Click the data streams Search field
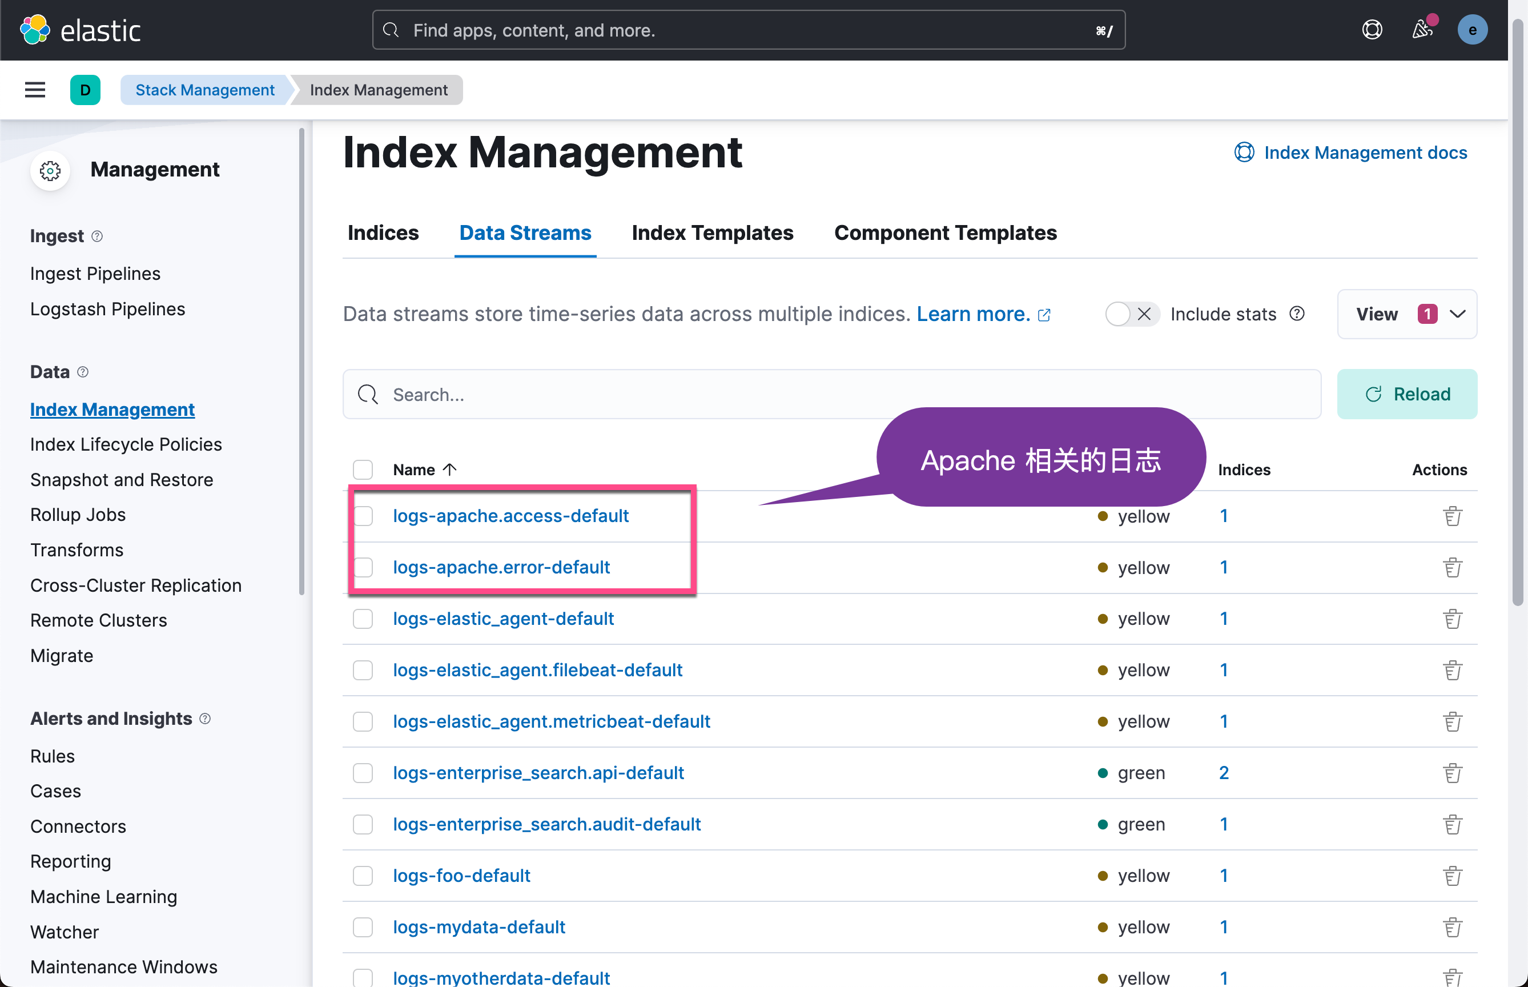Viewport: 1528px width, 987px height. coord(831,394)
